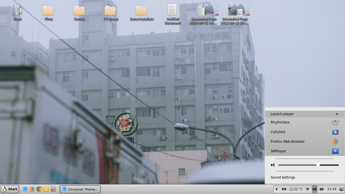Viewport: 345px width, 194px height.
Task: Launch SMPlayer from the player list
Action: pos(305,151)
